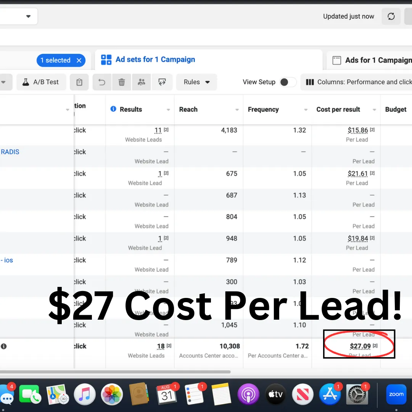Screen dimensions: 412x412
Task: Click the A/B Test flask icon
Action: coord(26,82)
